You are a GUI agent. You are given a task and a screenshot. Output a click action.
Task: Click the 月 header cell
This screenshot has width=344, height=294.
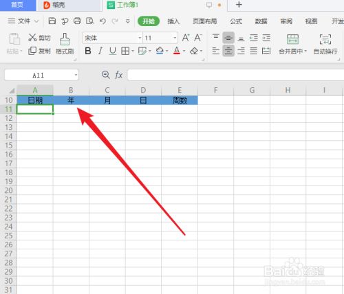coord(107,100)
